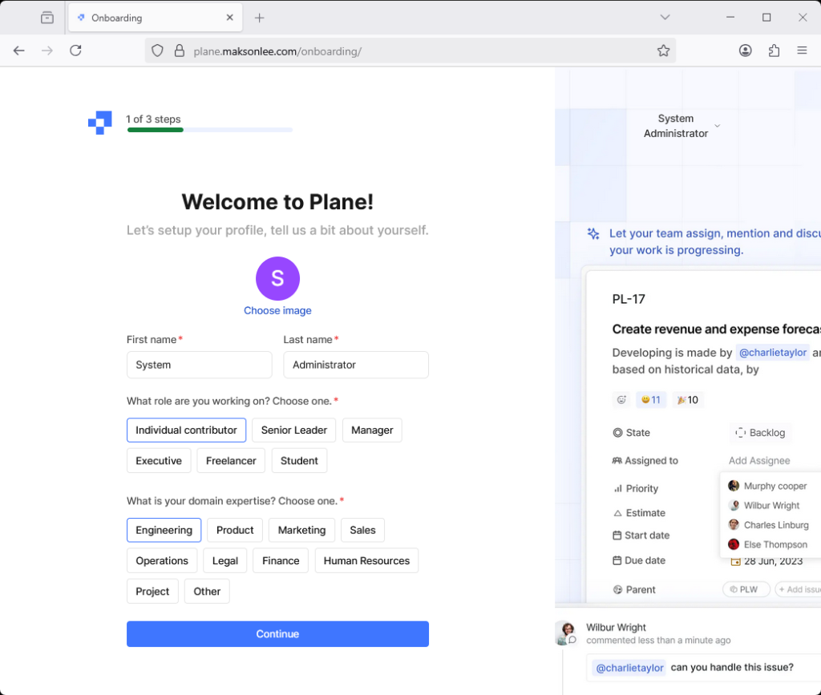
Task: Pick Murphy cooper as assignee
Action: (768, 486)
